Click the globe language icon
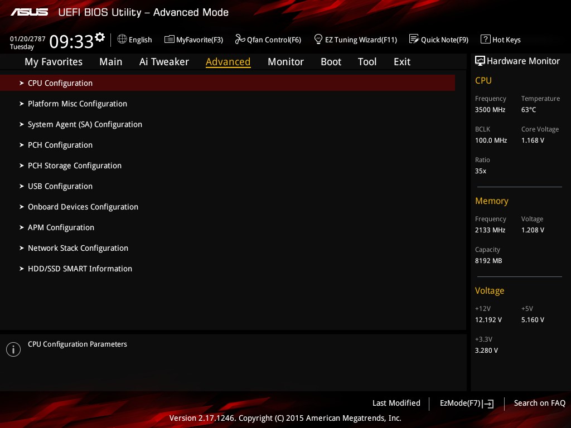This screenshot has height=428, width=571. 122,39
